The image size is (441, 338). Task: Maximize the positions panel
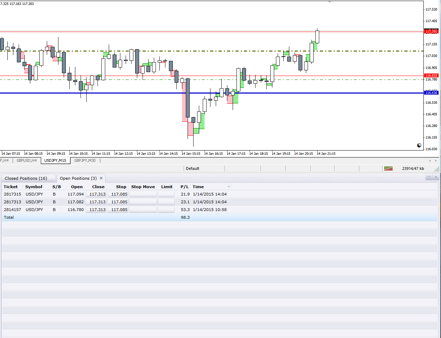click(x=429, y=177)
